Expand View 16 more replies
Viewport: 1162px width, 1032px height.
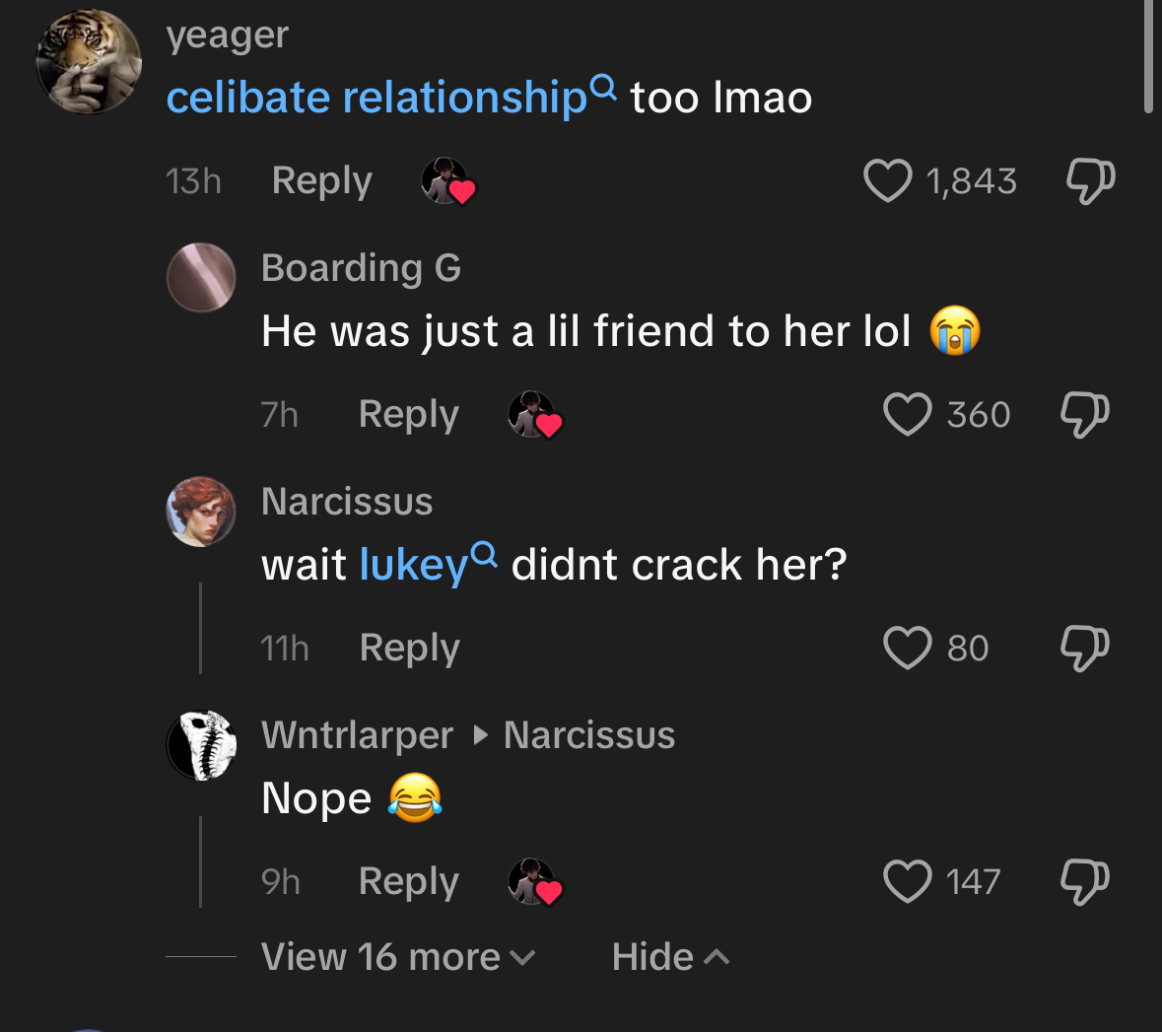(398, 956)
